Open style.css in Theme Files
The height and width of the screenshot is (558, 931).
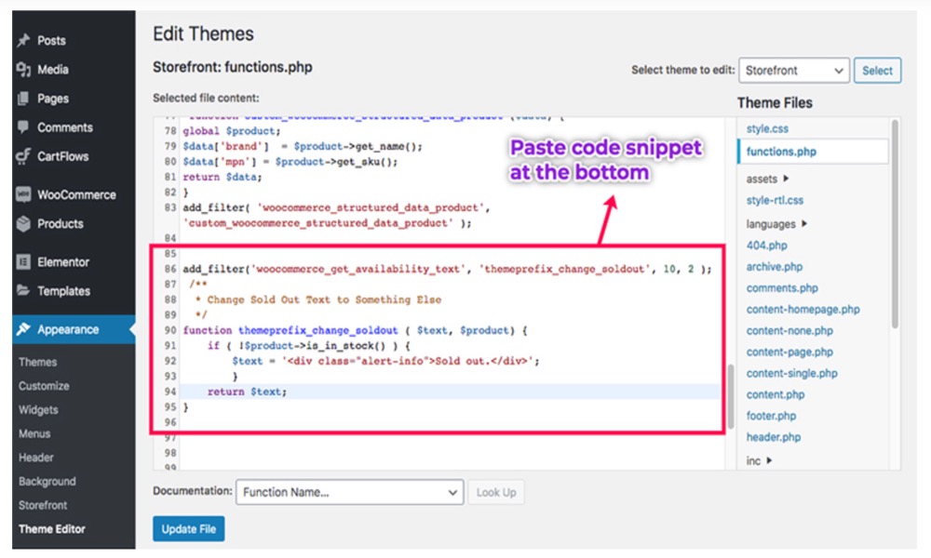coord(767,128)
